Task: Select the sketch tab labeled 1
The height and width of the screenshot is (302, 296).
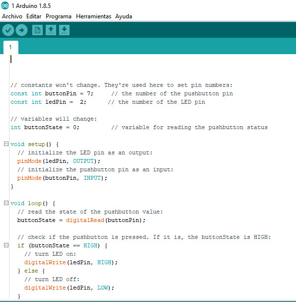Action: [x=11, y=47]
